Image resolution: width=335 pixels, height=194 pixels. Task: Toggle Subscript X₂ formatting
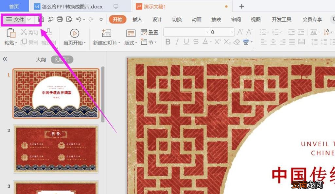[x=227, y=42]
